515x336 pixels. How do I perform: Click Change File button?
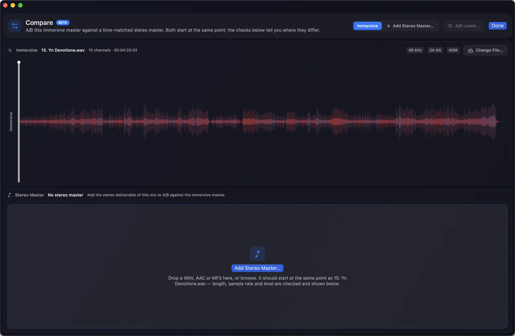[x=485, y=50]
